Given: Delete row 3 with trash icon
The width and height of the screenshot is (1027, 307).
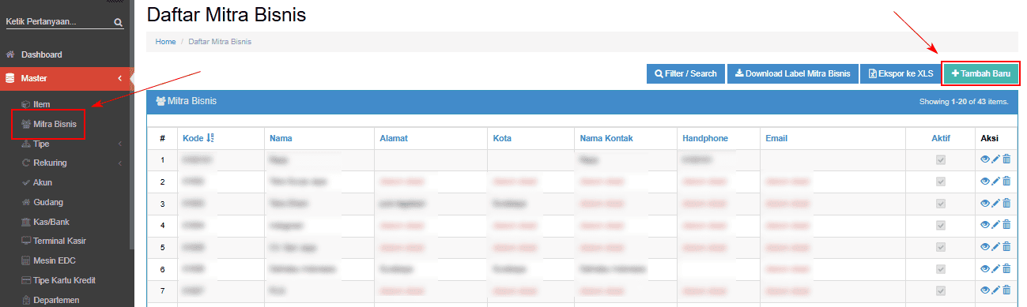Looking at the screenshot, I should (1006, 204).
